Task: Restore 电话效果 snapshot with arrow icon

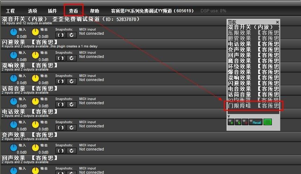Action: click(x=72, y=128)
